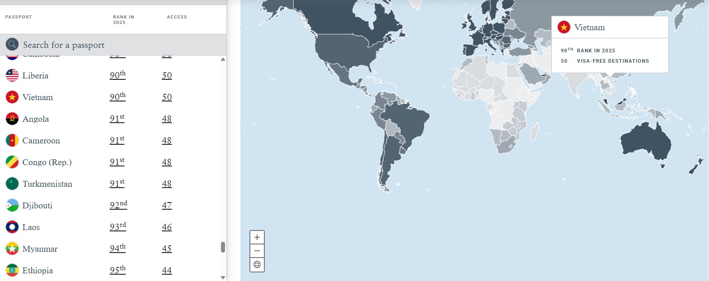Click the search magnifier icon

point(12,44)
